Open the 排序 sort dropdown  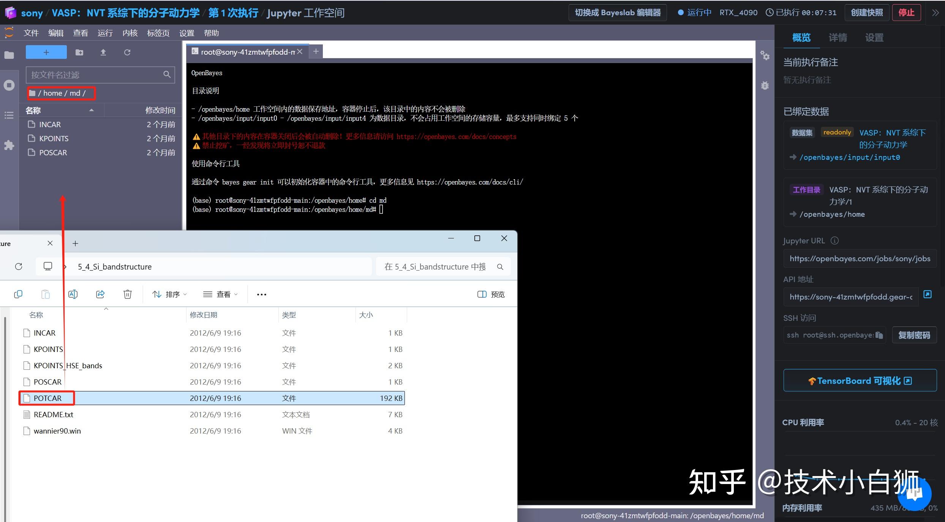[169, 294]
